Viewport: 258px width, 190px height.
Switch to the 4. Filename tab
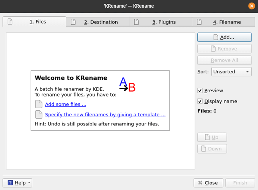(223, 22)
